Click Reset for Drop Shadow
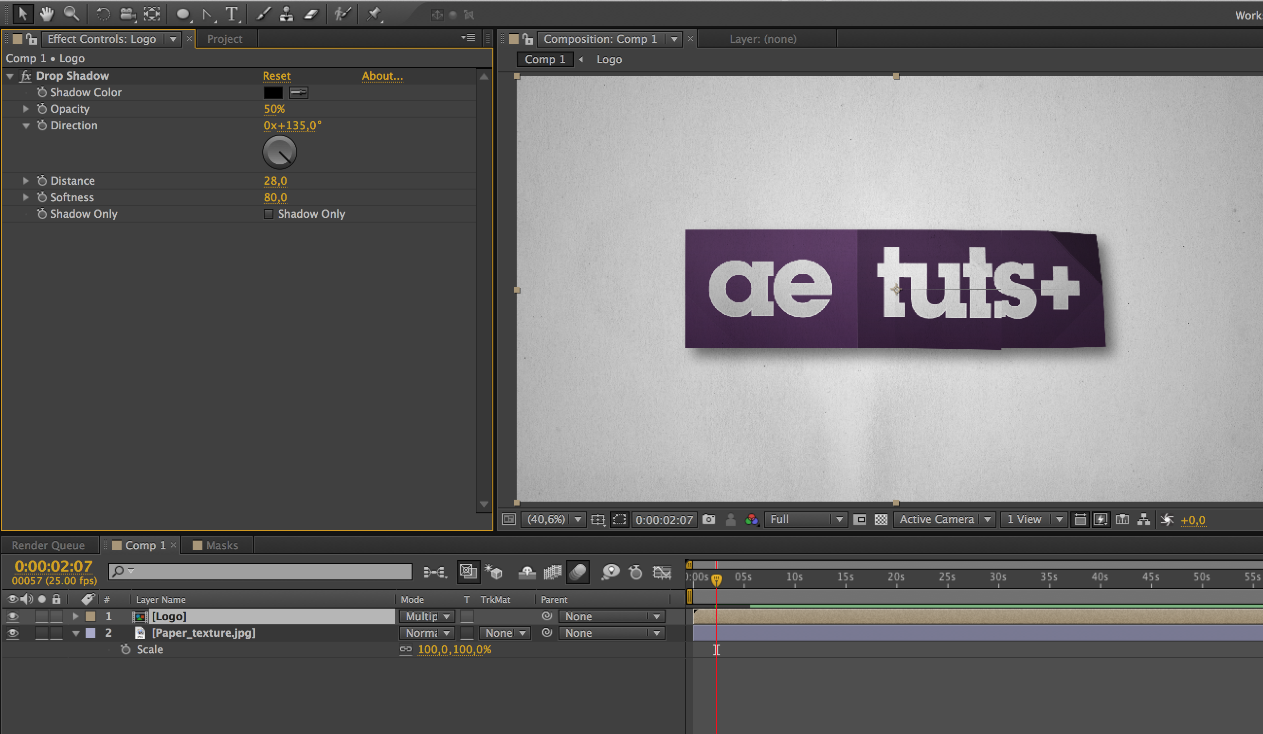The height and width of the screenshot is (734, 1263). point(277,76)
